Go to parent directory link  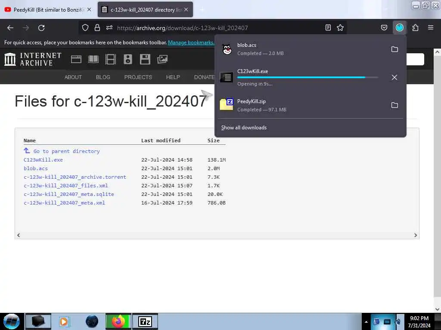(x=67, y=151)
